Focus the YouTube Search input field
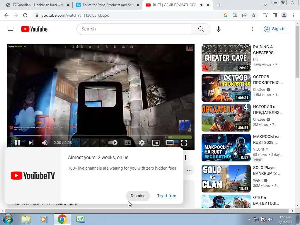Screen dimensions: 300x225 [134, 29]
